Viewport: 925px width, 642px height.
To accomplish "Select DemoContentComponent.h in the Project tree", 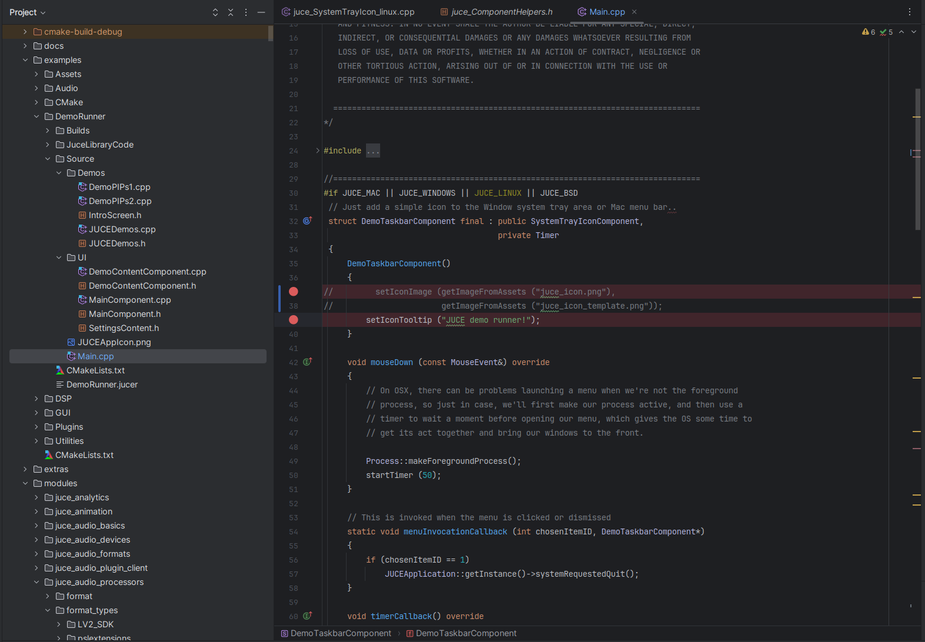I will (x=138, y=286).
